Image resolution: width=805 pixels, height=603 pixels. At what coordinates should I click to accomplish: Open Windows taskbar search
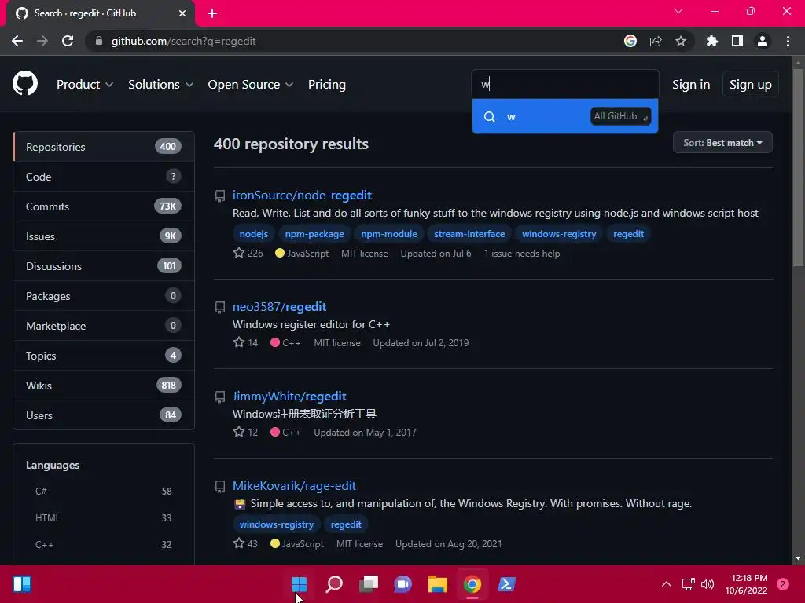pyautogui.click(x=334, y=584)
